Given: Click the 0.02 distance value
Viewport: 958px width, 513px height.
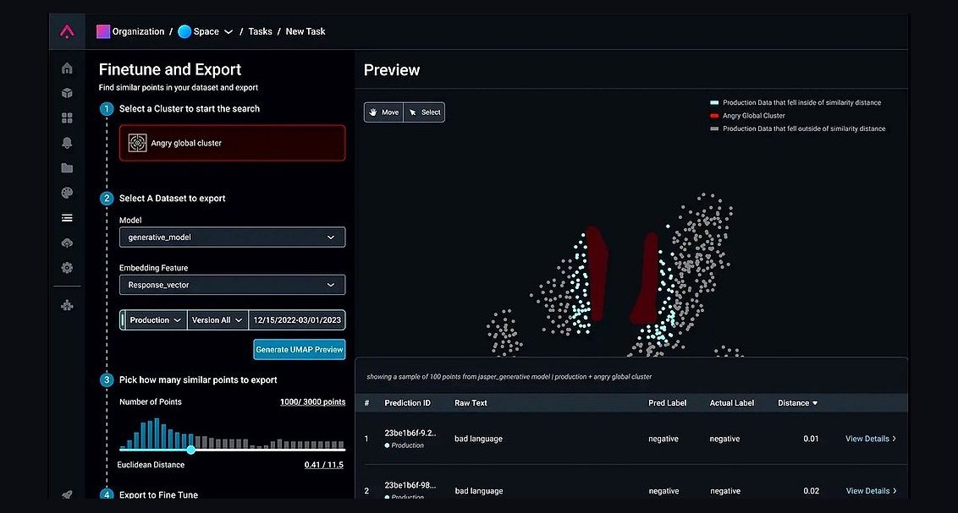Looking at the screenshot, I should click(x=811, y=491).
